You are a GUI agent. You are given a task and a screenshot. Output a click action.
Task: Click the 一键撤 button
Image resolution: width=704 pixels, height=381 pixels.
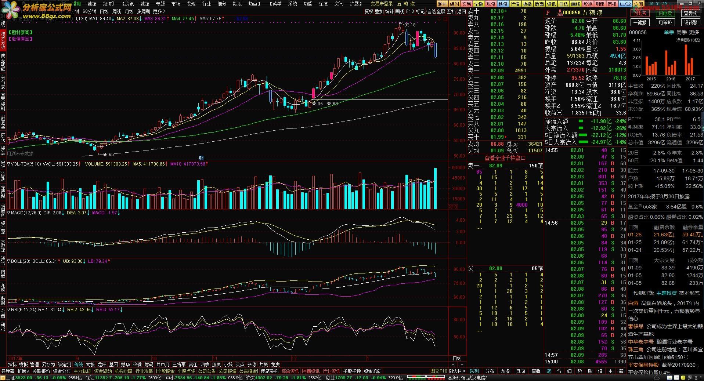pyautogui.click(x=640, y=22)
